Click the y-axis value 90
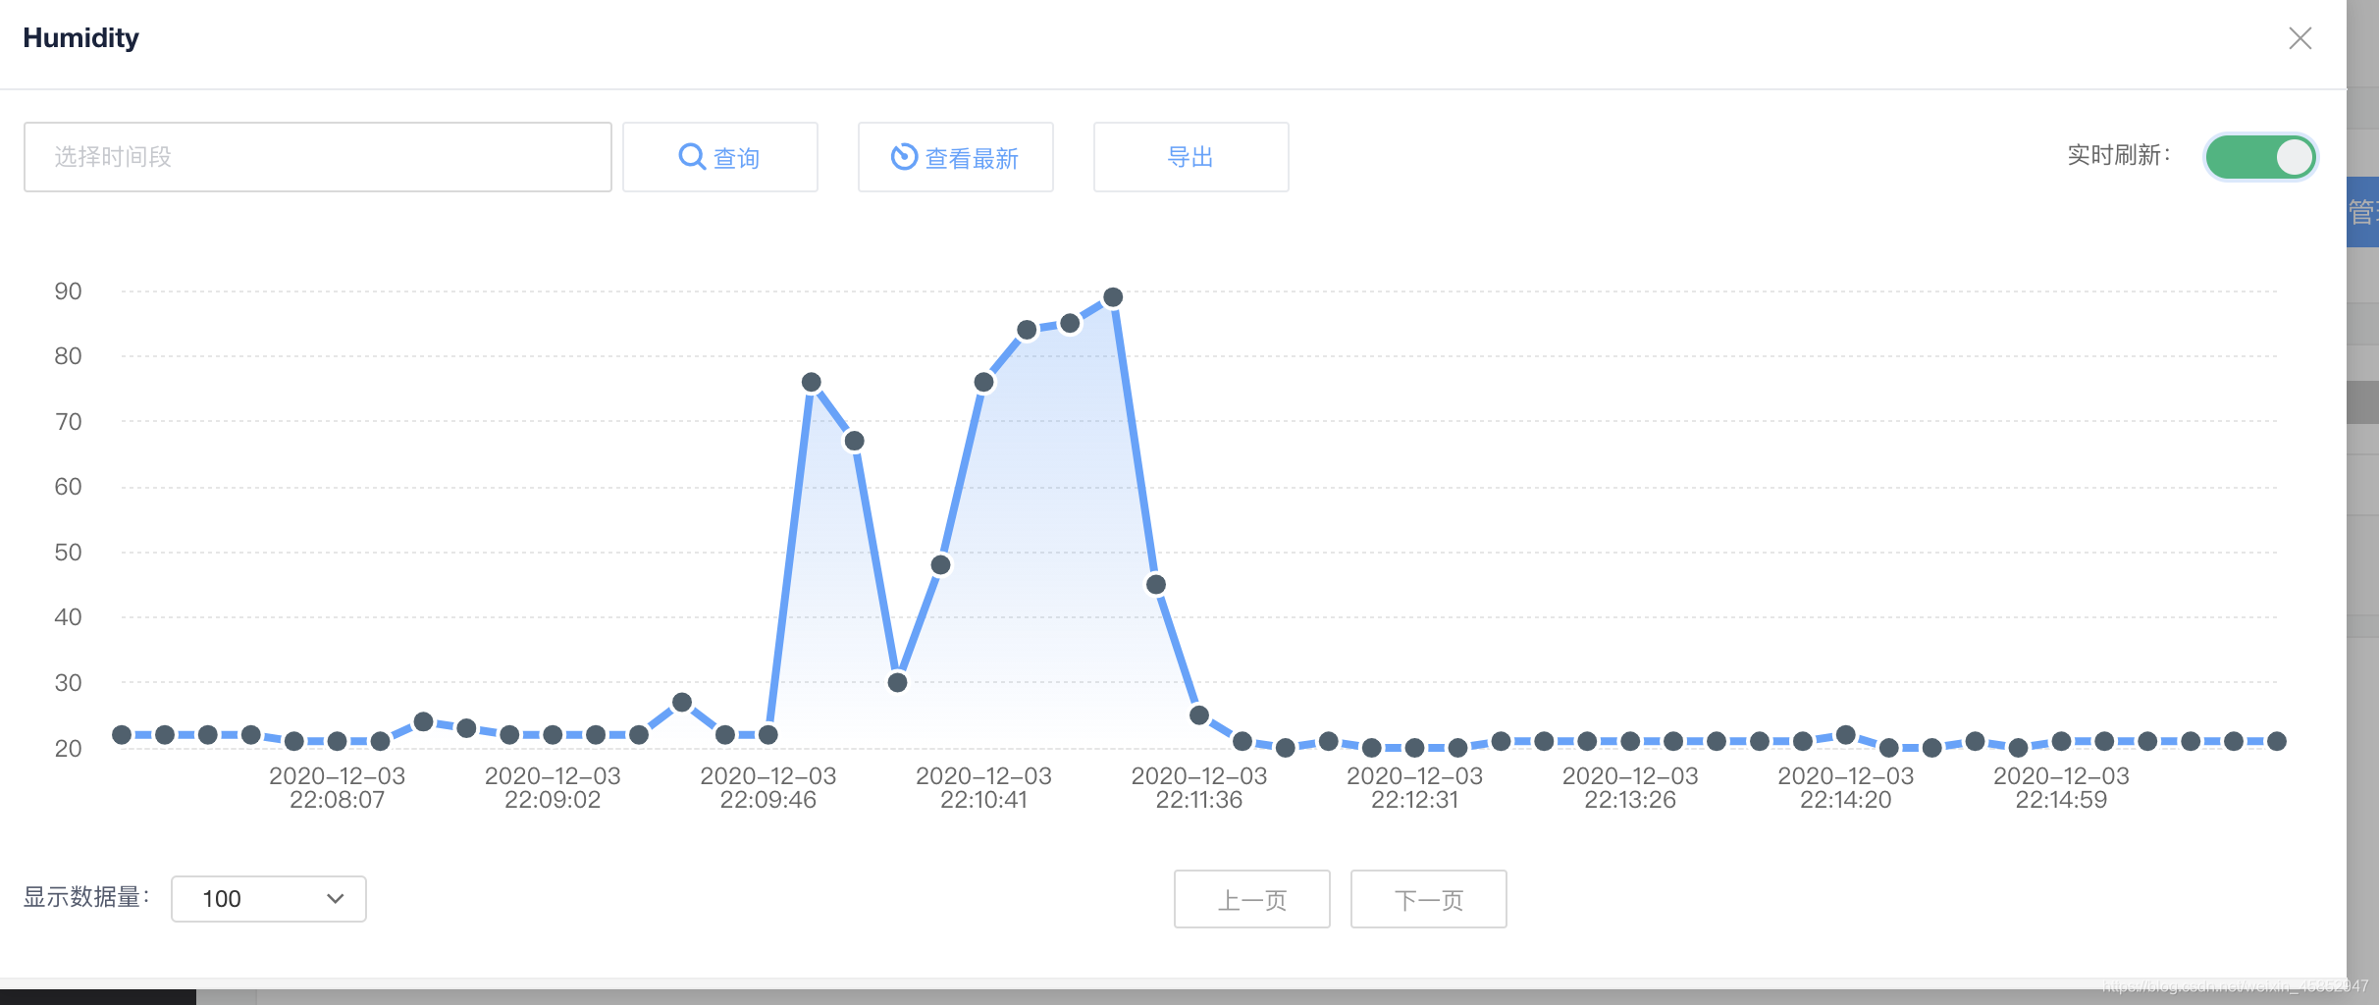2379x1005 pixels. (68, 291)
